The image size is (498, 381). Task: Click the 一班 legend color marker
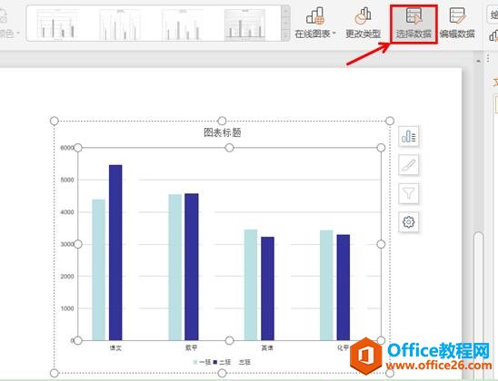(195, 362)
